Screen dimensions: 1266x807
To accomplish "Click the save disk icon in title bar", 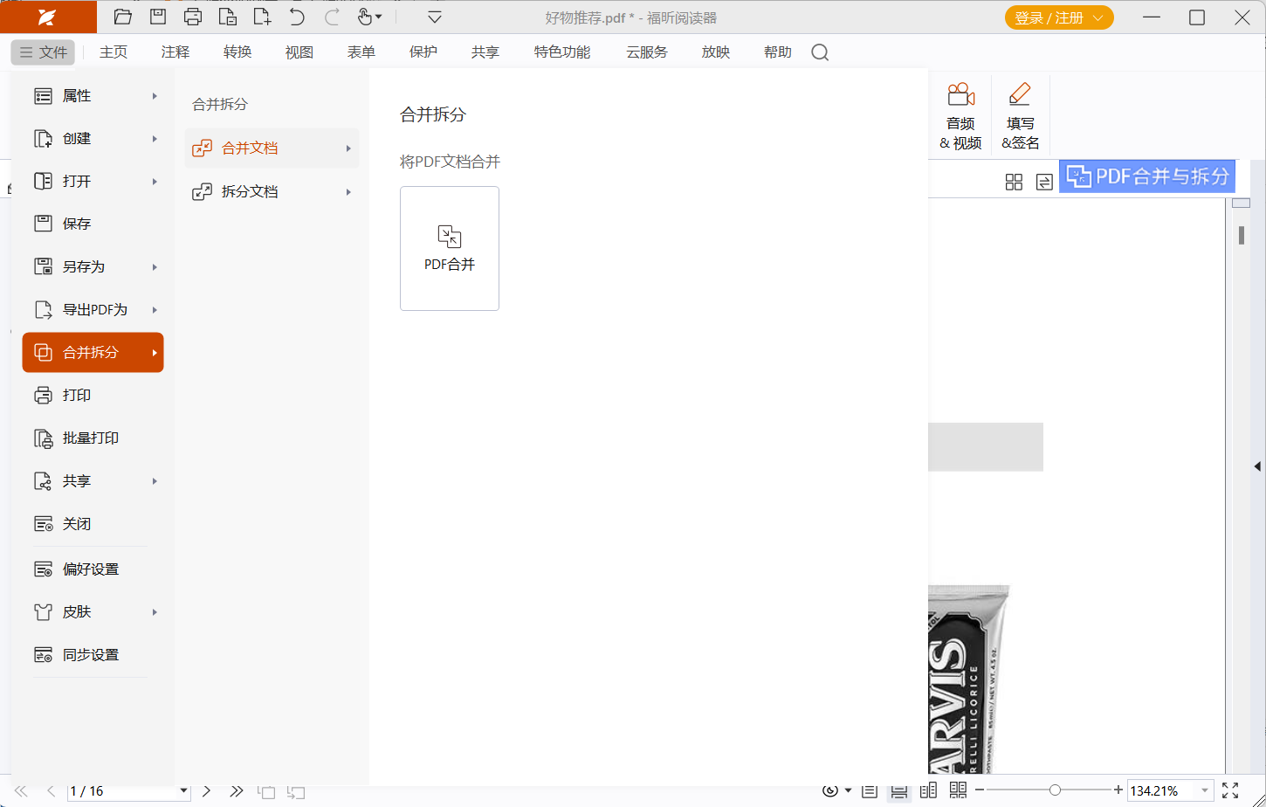I will pyautogui.click(x=158, y=17).
